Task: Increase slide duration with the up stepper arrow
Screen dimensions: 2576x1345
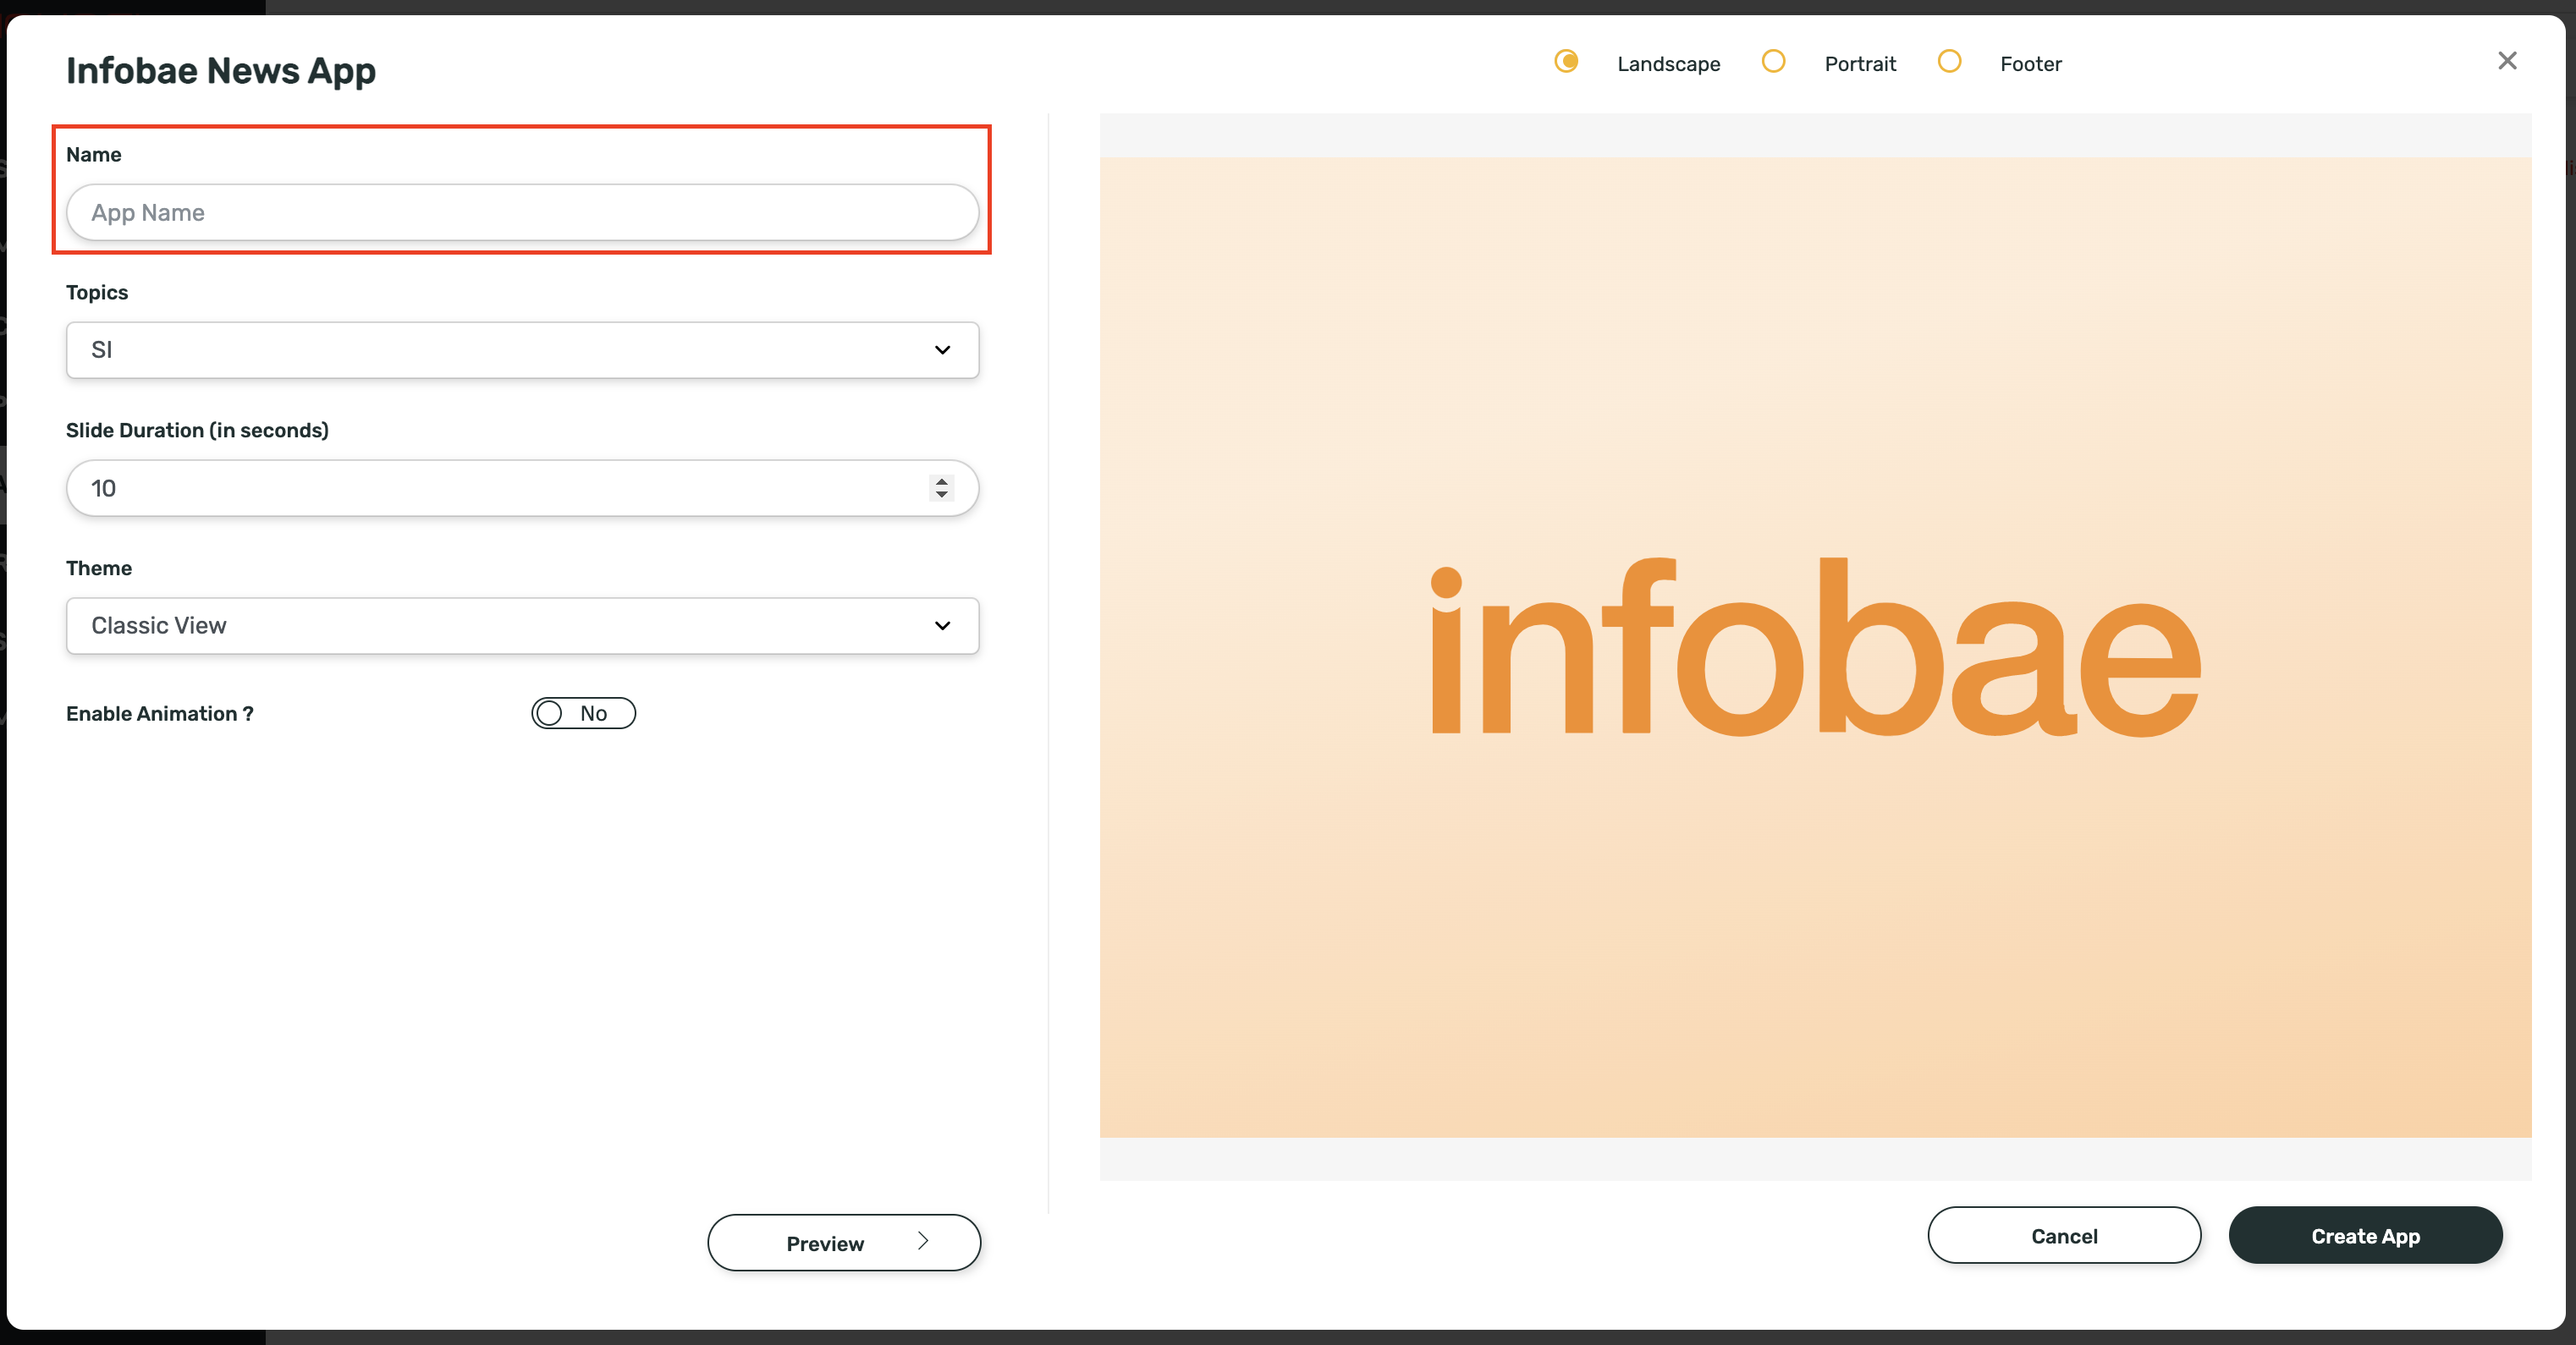Action: 941,480
